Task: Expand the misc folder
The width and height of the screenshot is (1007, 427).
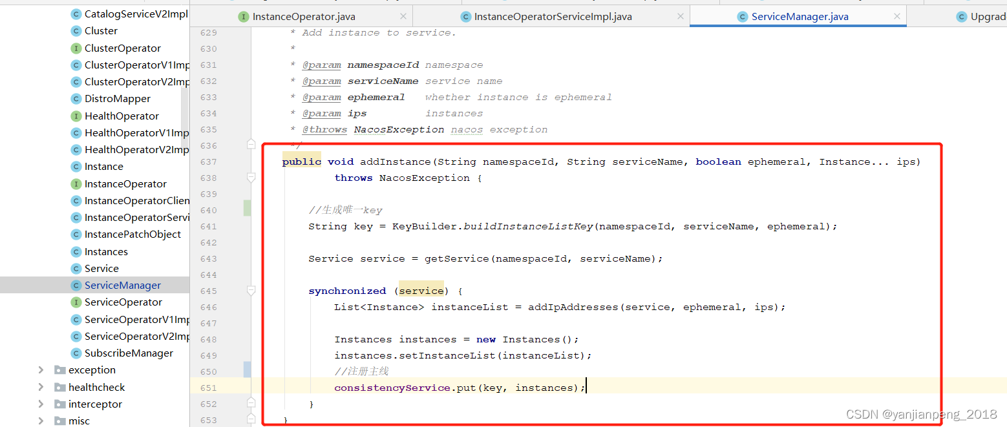Action: tap(41, 421)
